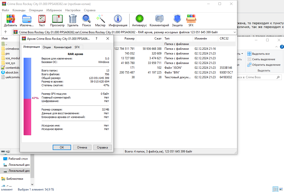Switch to the Опции tab

click(x=47, y=47)
